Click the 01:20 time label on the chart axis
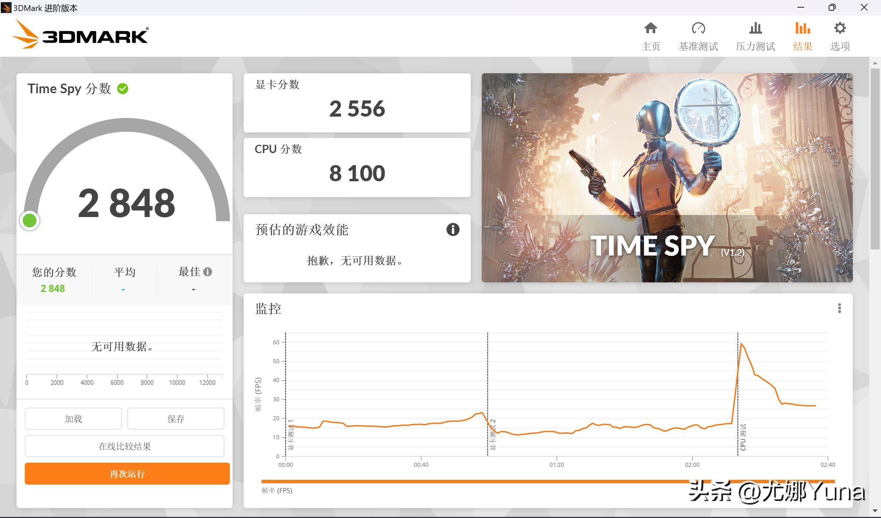Viewport: 881px width, 518px height. 556,465
